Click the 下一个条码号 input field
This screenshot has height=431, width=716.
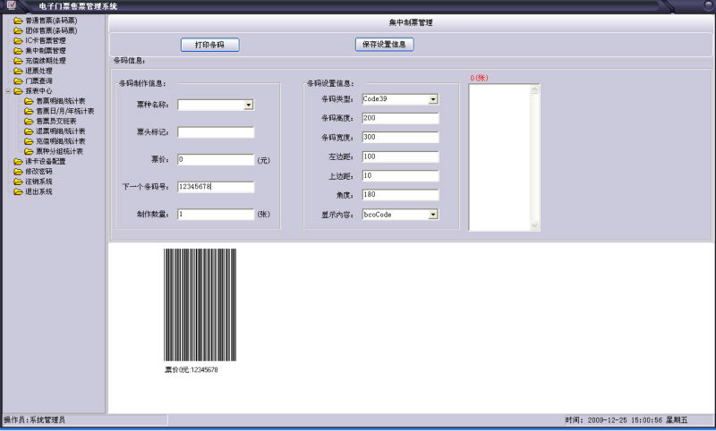pyautogui.click(x=216, y=187)
